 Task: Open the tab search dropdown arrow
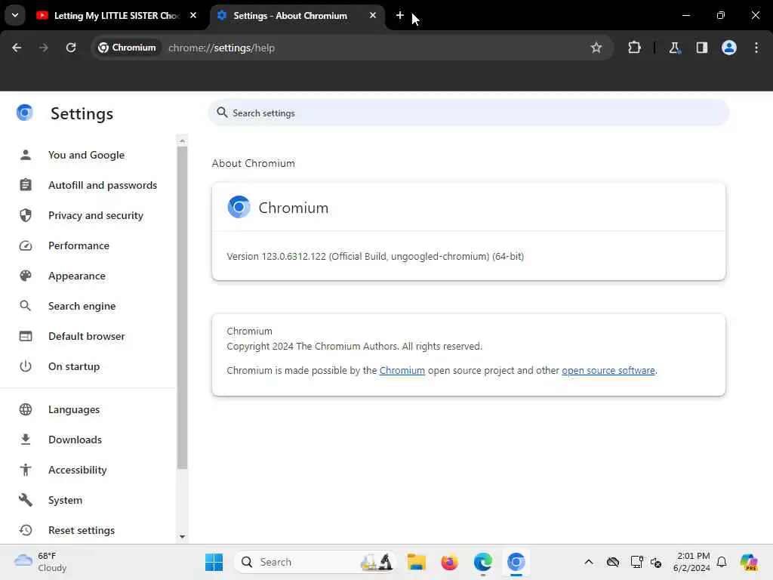click(x=15, y=15)
